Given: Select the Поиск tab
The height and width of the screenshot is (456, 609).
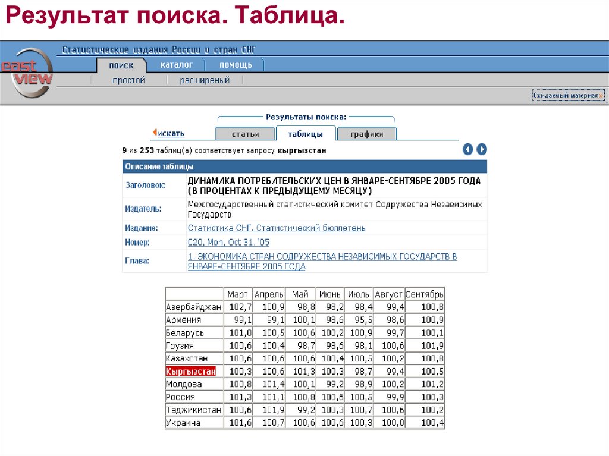Looking at the screenshot, I should [121, 65].
